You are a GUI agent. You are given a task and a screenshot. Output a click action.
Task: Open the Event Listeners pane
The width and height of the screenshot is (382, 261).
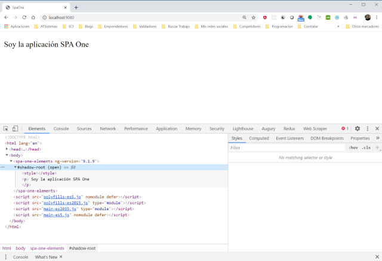[x=289, y=138]
